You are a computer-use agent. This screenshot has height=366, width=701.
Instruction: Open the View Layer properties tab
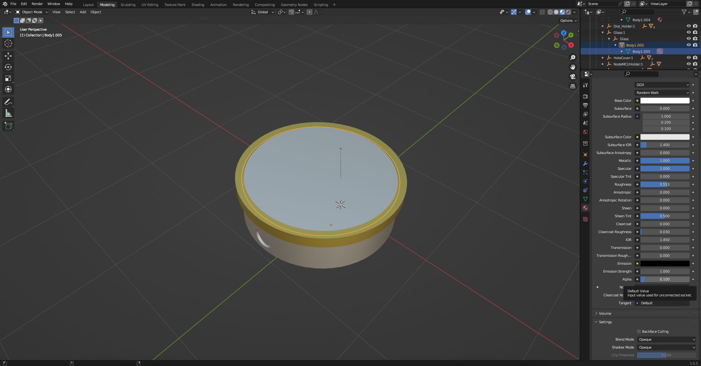point(585,114)
